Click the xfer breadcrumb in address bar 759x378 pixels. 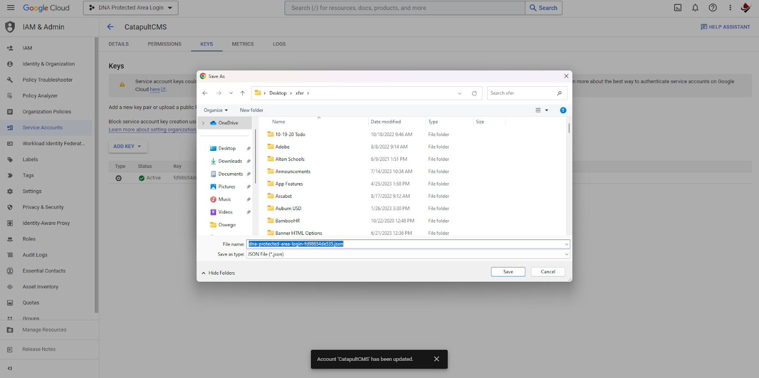[x=300, y=93]
